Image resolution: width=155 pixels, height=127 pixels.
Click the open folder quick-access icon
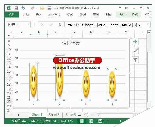click(42, 8)
